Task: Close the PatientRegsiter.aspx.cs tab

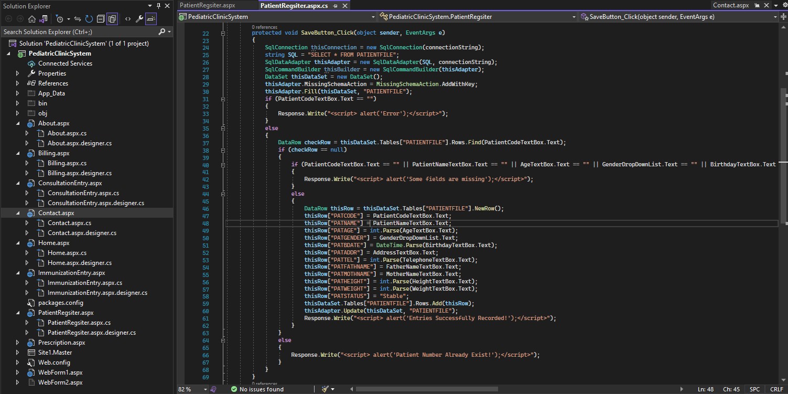Action: click(x=344, y=5)
